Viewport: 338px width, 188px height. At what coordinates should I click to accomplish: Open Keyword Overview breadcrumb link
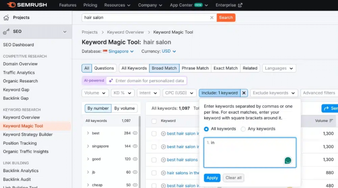pos(125,32)
